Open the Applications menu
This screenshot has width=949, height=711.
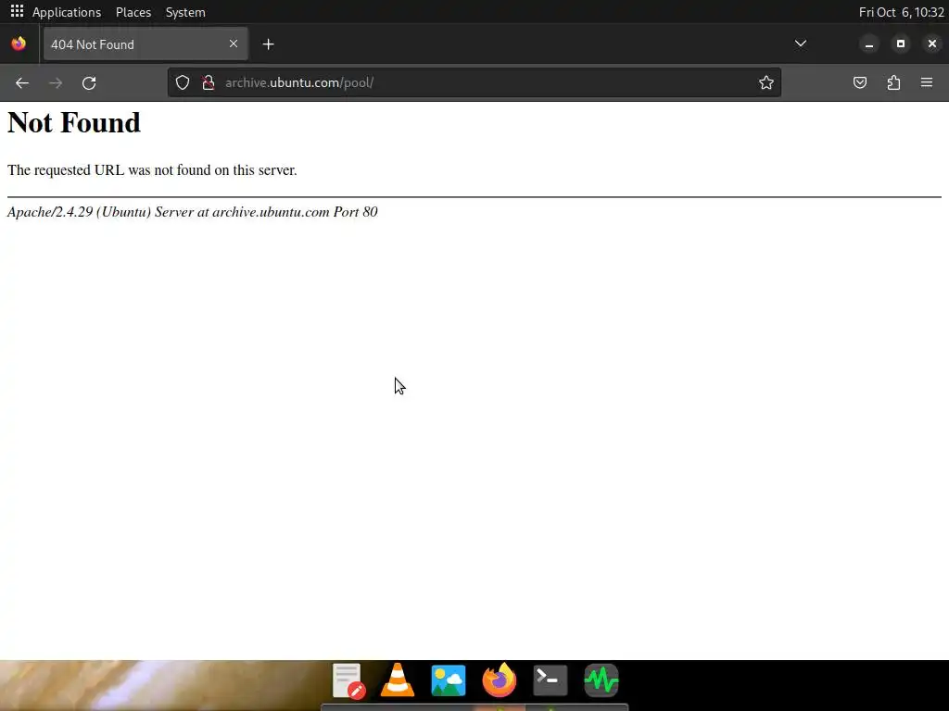click(67, 12)
